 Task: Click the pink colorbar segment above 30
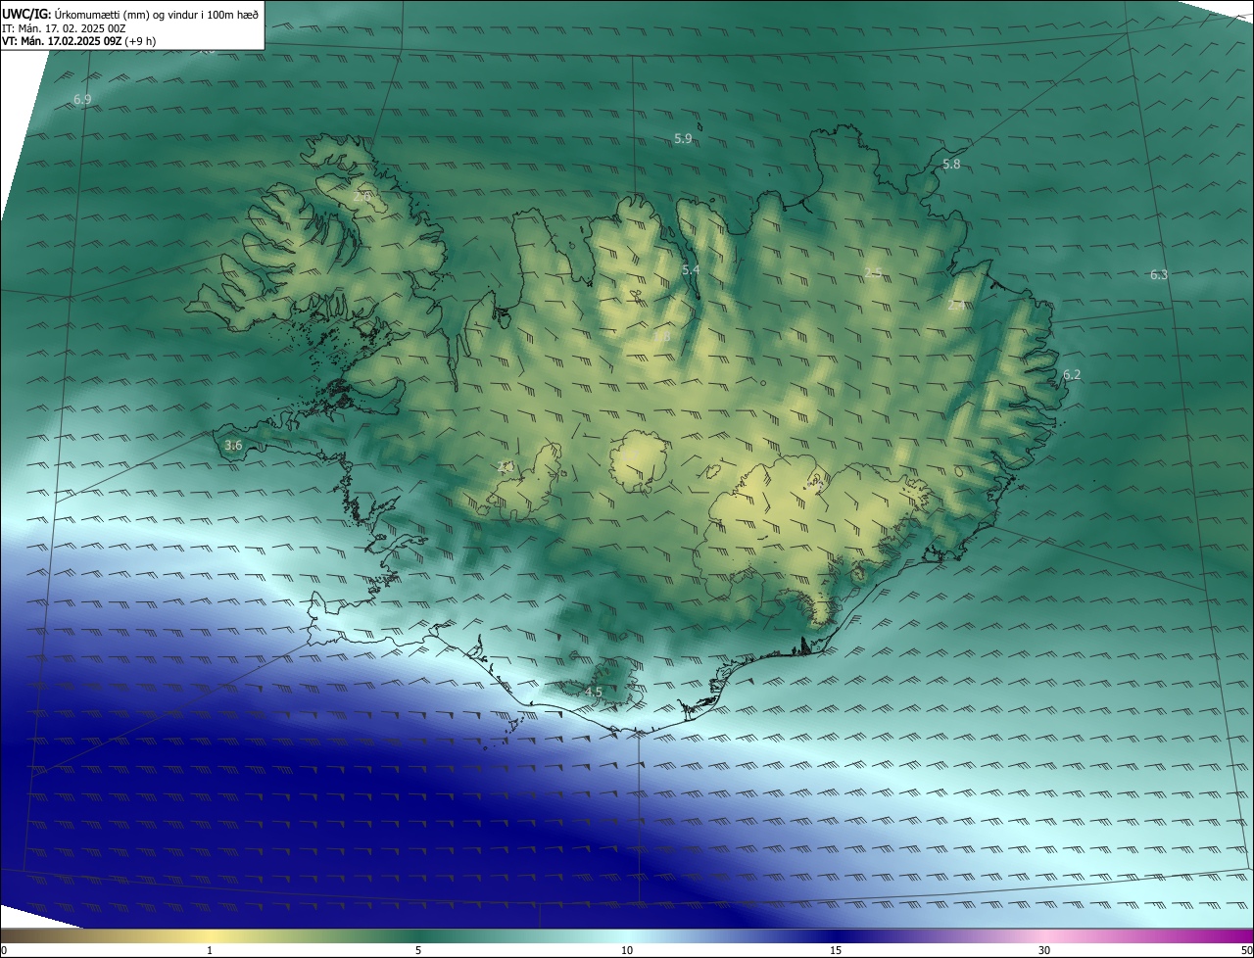pyautogui.click(x=1044, y=935)
